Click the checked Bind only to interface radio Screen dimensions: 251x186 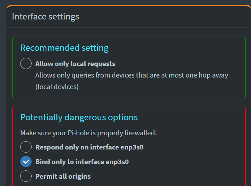(x=26, y=162)
